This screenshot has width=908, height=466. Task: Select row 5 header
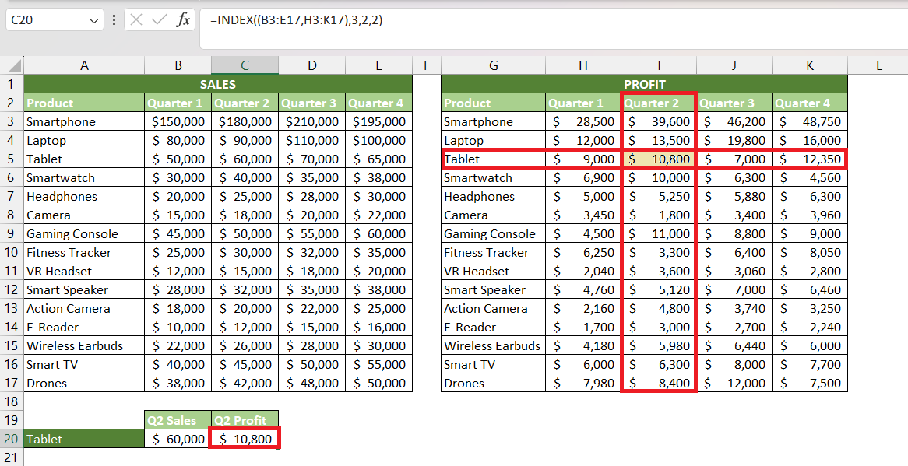[x=12, y=159]
